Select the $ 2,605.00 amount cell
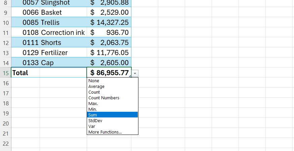Screen dimensions: 294x151 (109, 62)
